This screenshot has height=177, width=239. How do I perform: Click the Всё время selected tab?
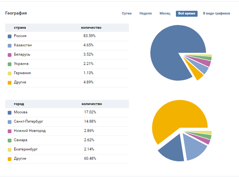[187, 13]
